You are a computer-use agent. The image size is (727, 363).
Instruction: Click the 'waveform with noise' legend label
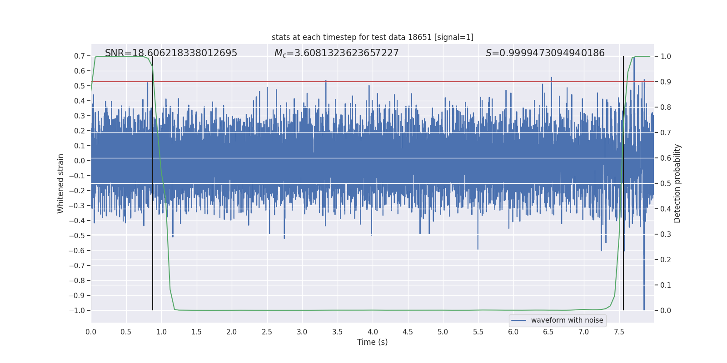point(567,320)
